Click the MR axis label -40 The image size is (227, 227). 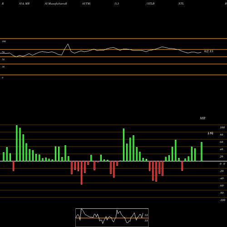(x=222, y=178)
